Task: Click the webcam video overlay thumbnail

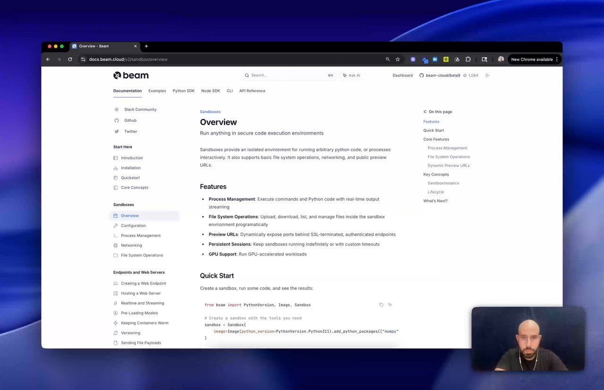Action: (528, 339)
